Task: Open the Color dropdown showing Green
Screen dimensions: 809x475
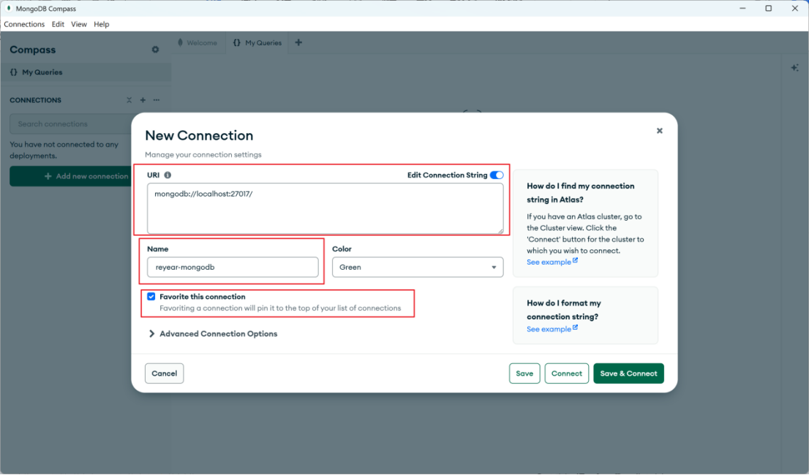Action: [418, 267]
